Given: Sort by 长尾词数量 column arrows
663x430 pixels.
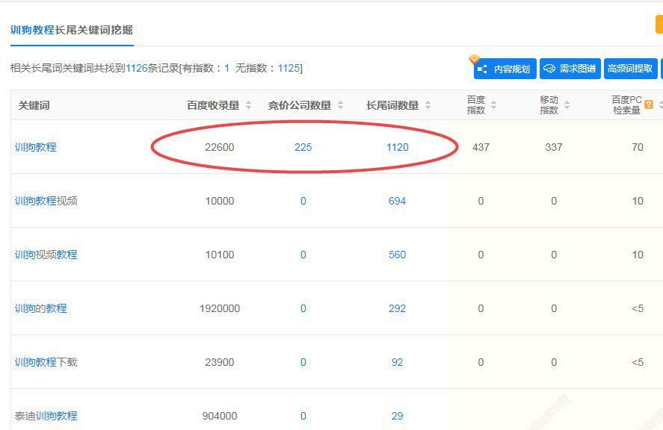Looking at the screenshot, I should [x=428, y=105].
